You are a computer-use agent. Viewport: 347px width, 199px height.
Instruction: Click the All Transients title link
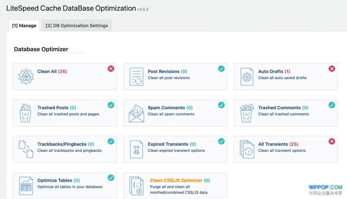click(273, 144)
